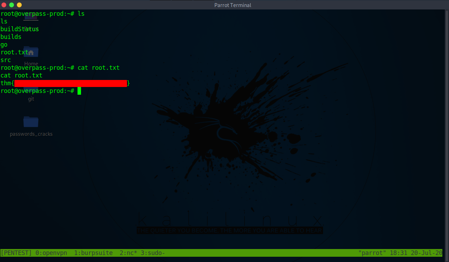The image size is (449, 262).
Task: Click the src listing entry
Action: [x=6, y=60]
